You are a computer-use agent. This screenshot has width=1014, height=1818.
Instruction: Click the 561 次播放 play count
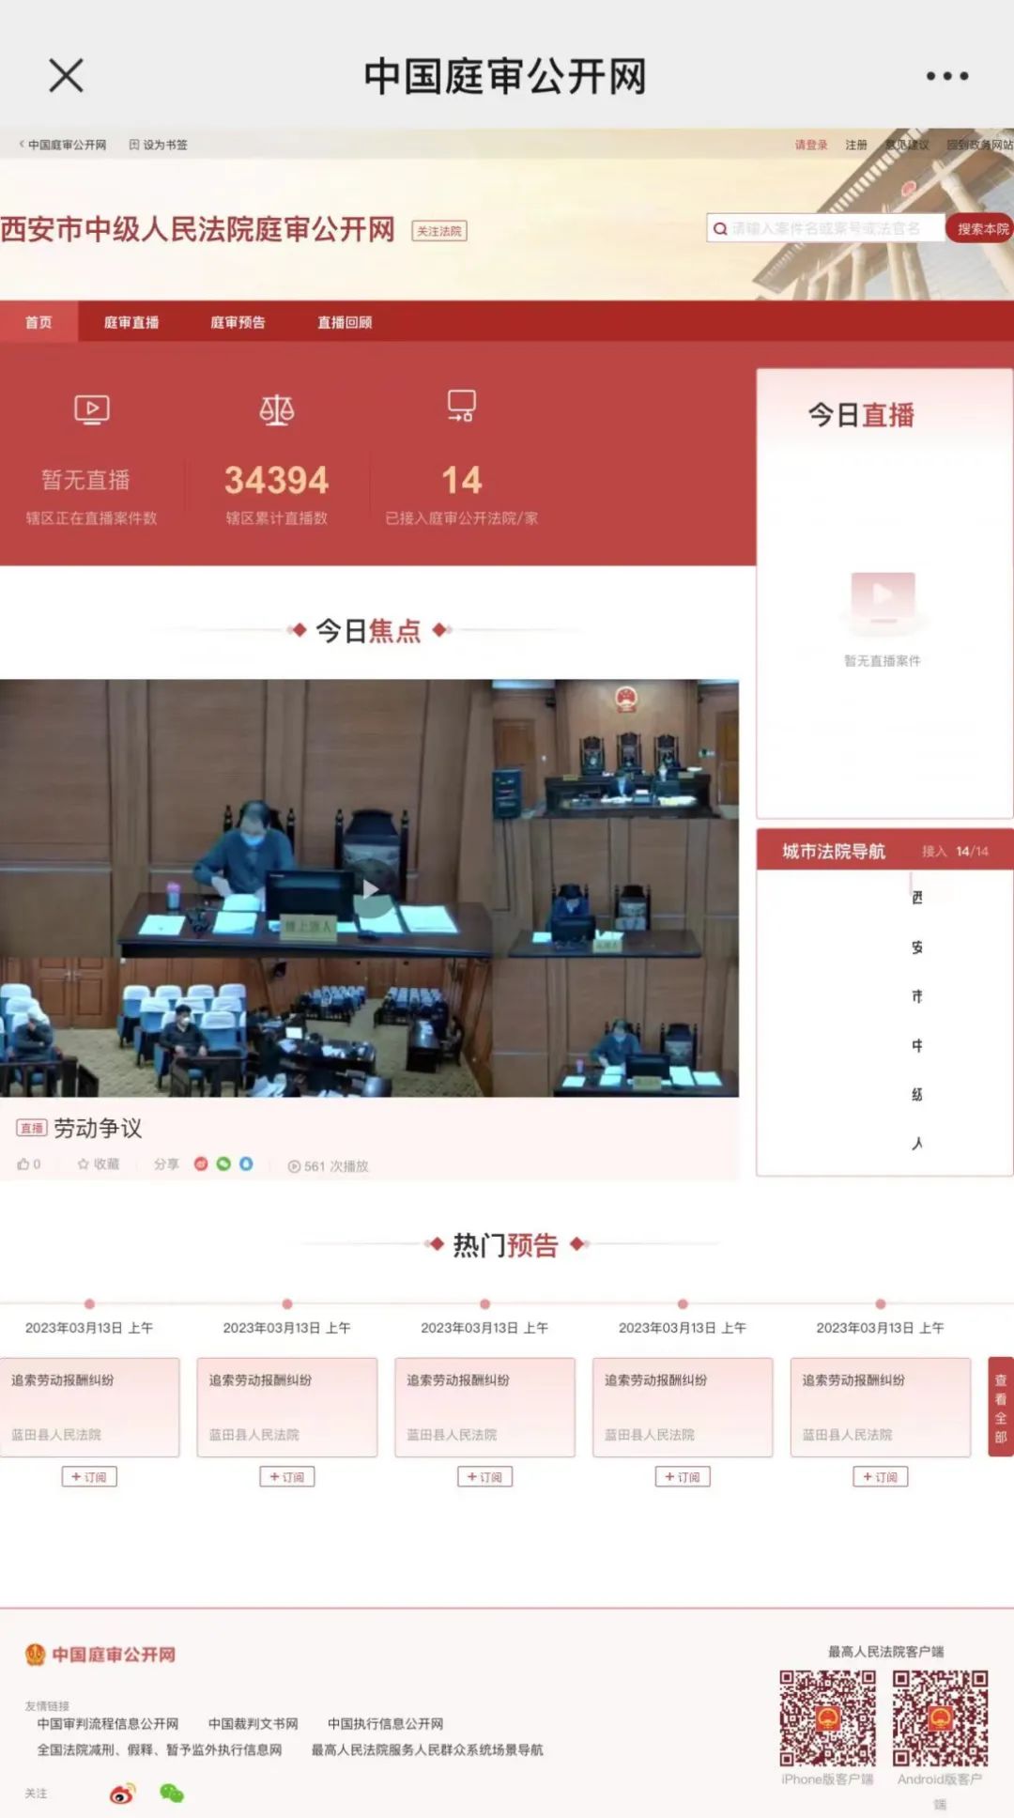tap(328, 1165)
